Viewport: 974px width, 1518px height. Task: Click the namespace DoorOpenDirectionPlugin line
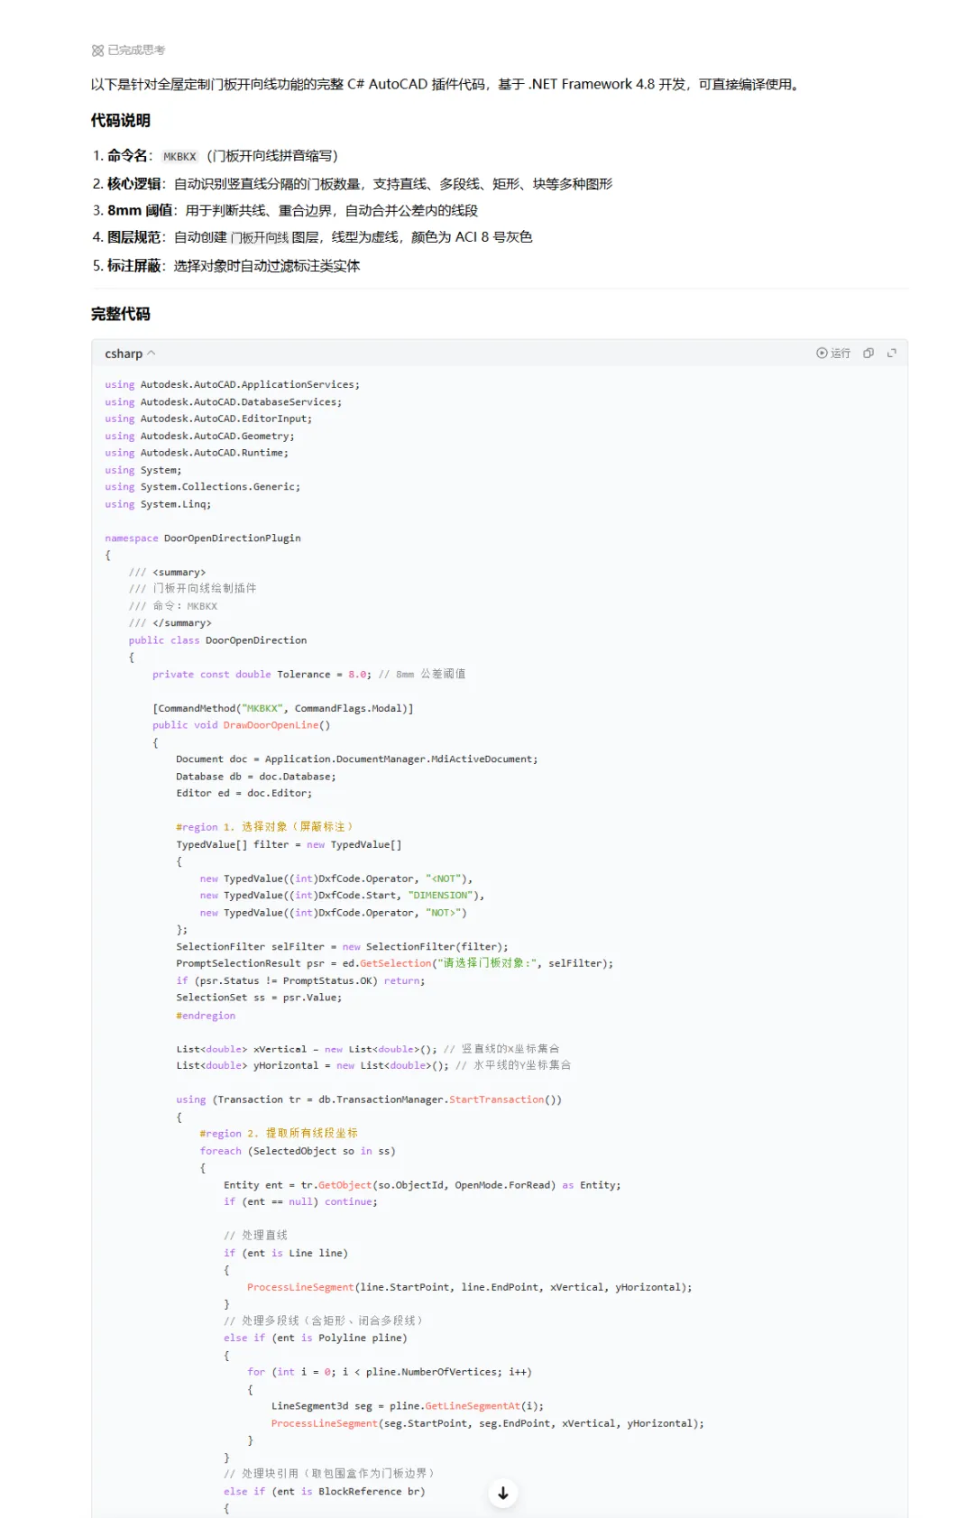(x=203, y=538)
